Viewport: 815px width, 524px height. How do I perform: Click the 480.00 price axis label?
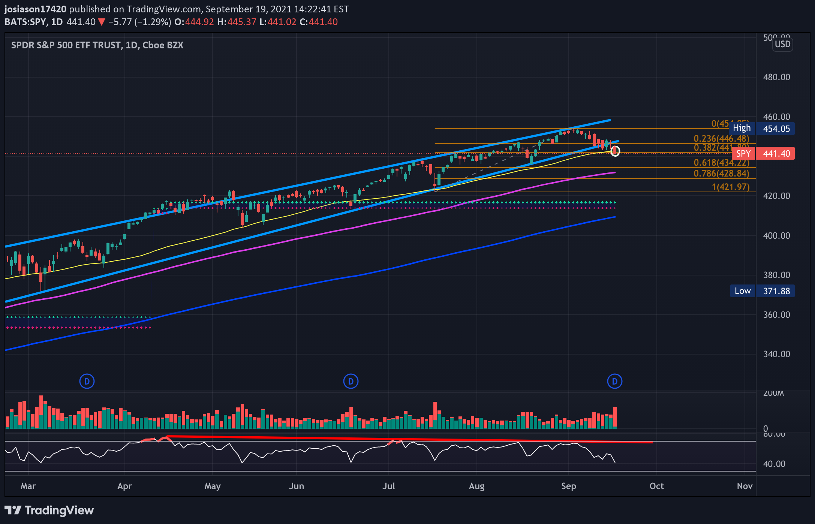(x=777, y=77)
